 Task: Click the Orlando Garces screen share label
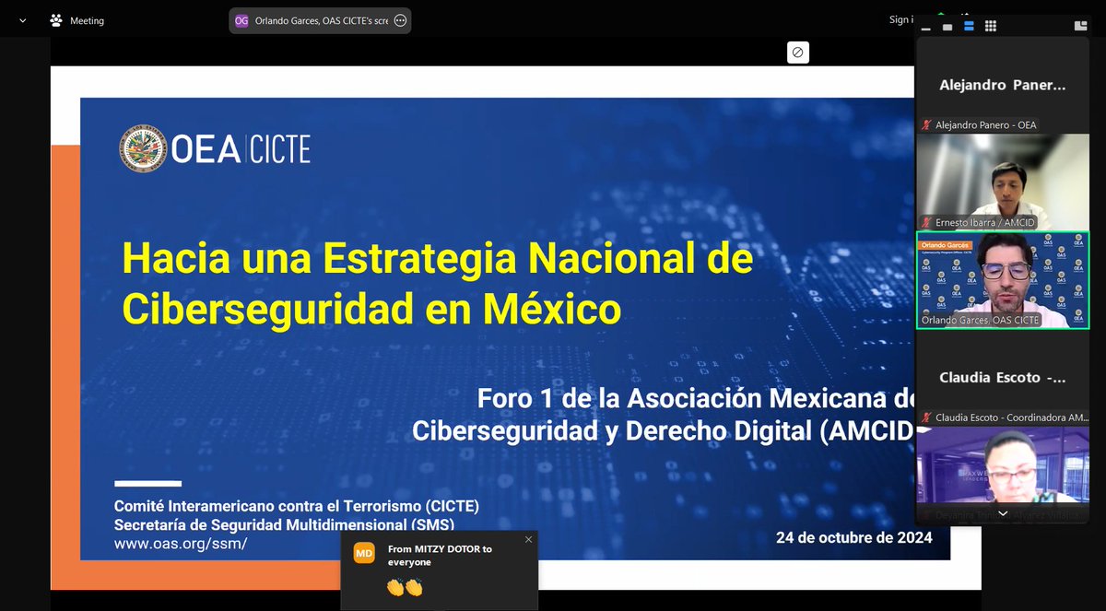tap(320, 20)
